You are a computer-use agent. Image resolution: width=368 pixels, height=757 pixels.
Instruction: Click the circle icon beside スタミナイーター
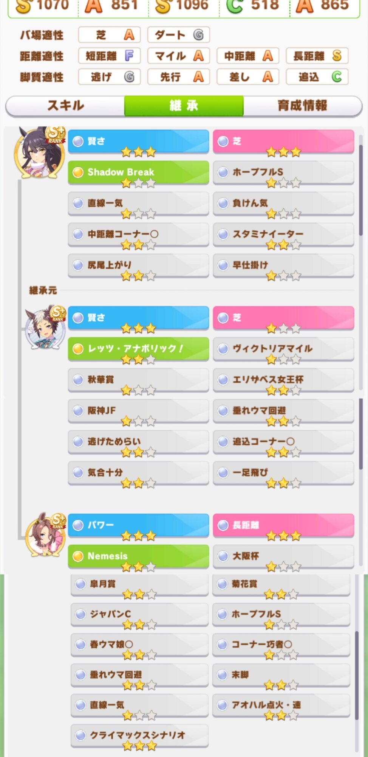[223, 234]
